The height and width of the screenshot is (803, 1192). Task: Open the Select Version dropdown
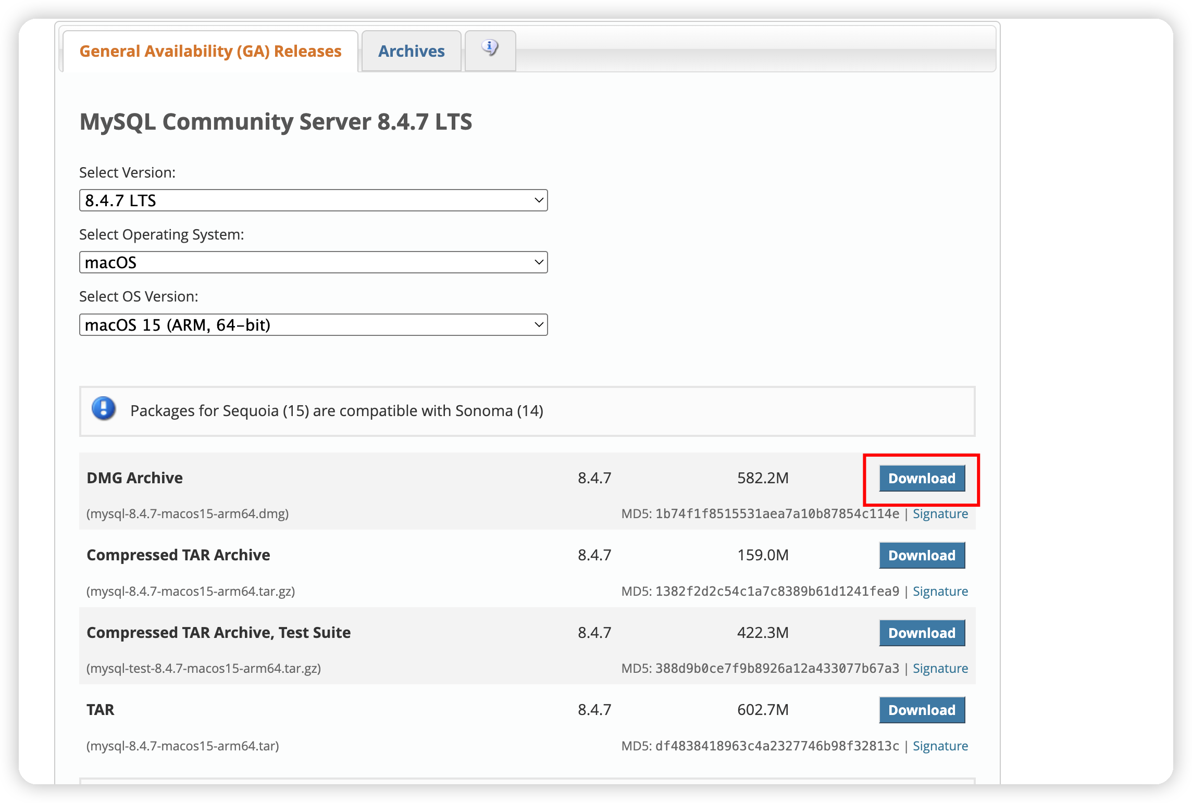313,200
